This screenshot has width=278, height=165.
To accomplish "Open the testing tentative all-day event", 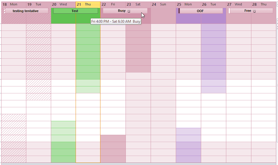I will tap(26, 11).
